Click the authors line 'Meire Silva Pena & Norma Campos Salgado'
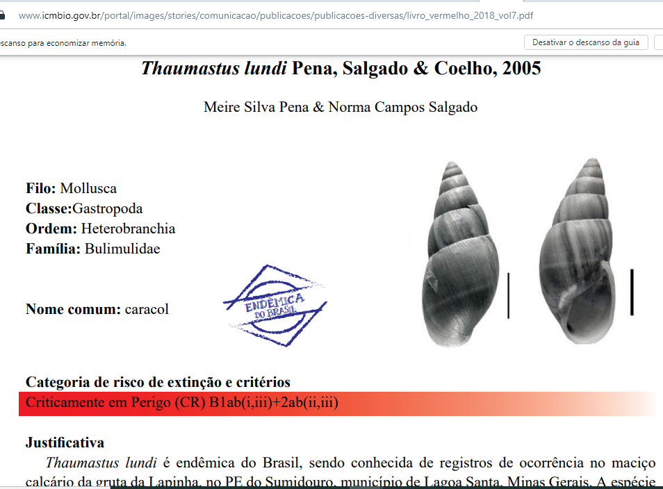This screenshot has height=489, width=663. click(x=341, y=107)
